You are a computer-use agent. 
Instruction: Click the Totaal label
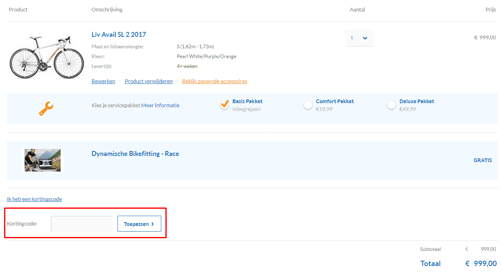click(430, 264)
